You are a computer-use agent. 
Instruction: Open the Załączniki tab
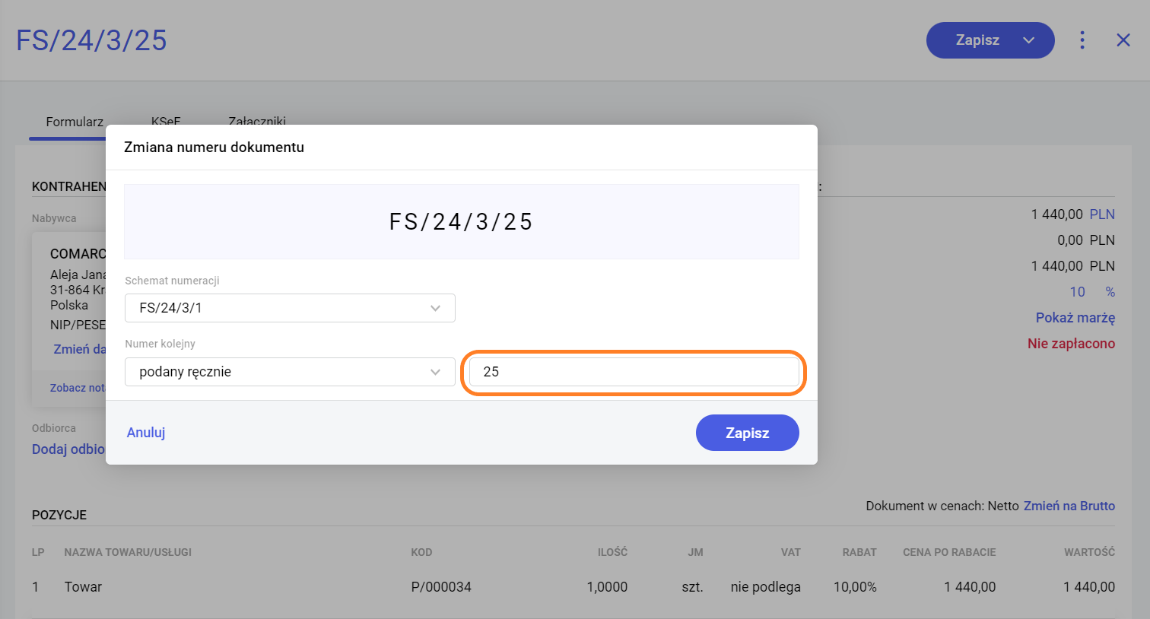[257, 121]
